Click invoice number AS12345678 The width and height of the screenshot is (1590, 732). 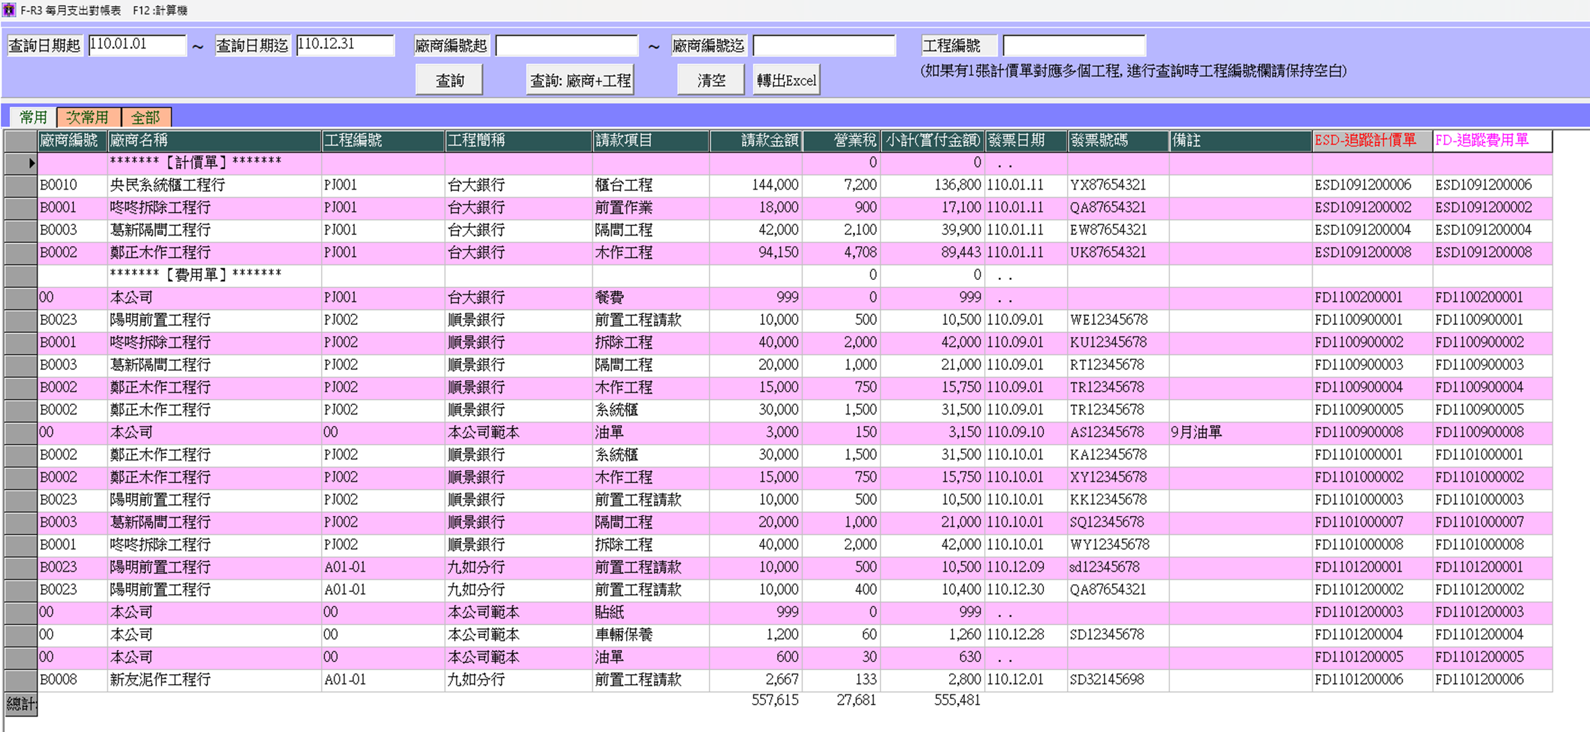click(x=1118, y=432)
